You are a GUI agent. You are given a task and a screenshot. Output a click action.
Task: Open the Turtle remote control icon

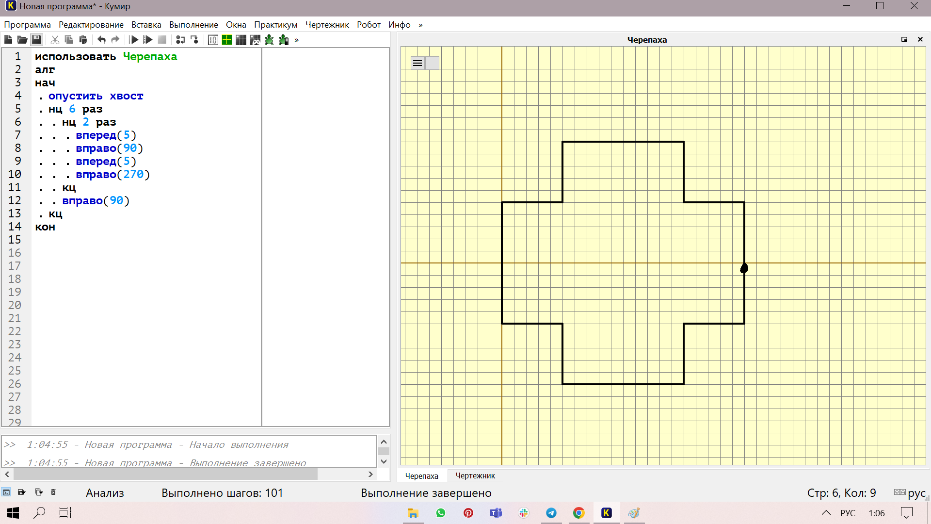(x=284, y=40)
